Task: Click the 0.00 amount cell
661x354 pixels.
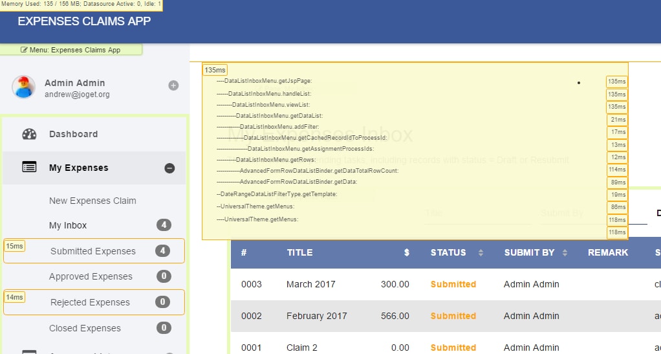Action: coord(400,348)
